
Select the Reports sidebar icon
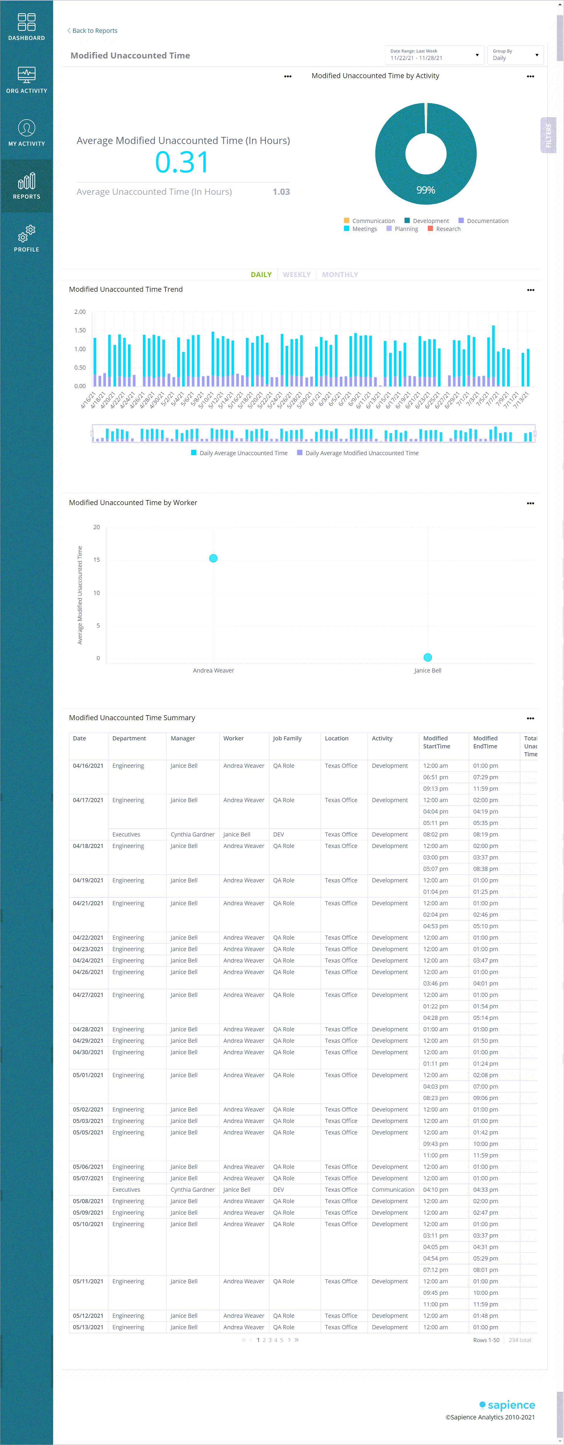click(26, 186)
